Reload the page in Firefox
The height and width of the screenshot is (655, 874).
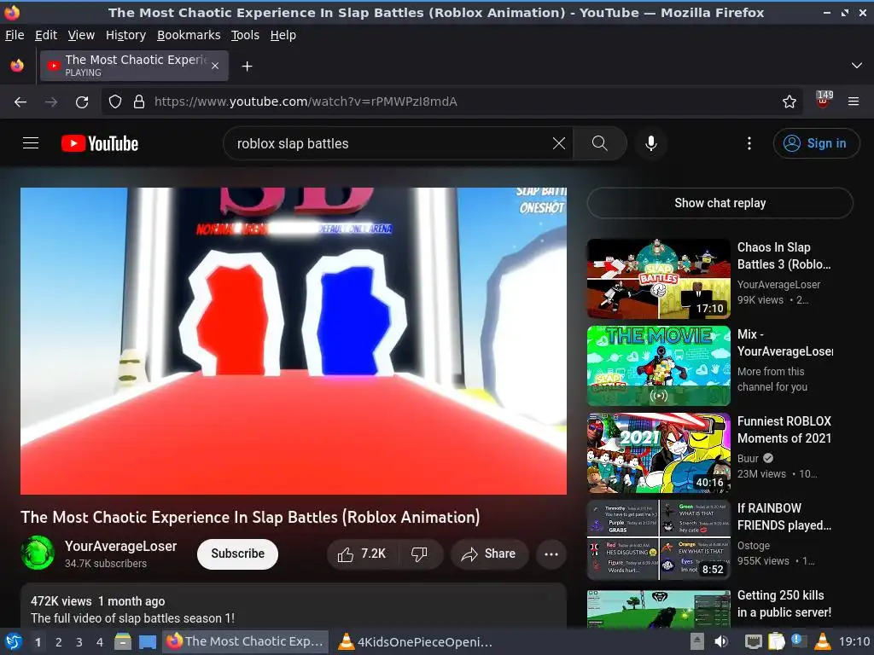pyautogui.click(x=82, y=102)
